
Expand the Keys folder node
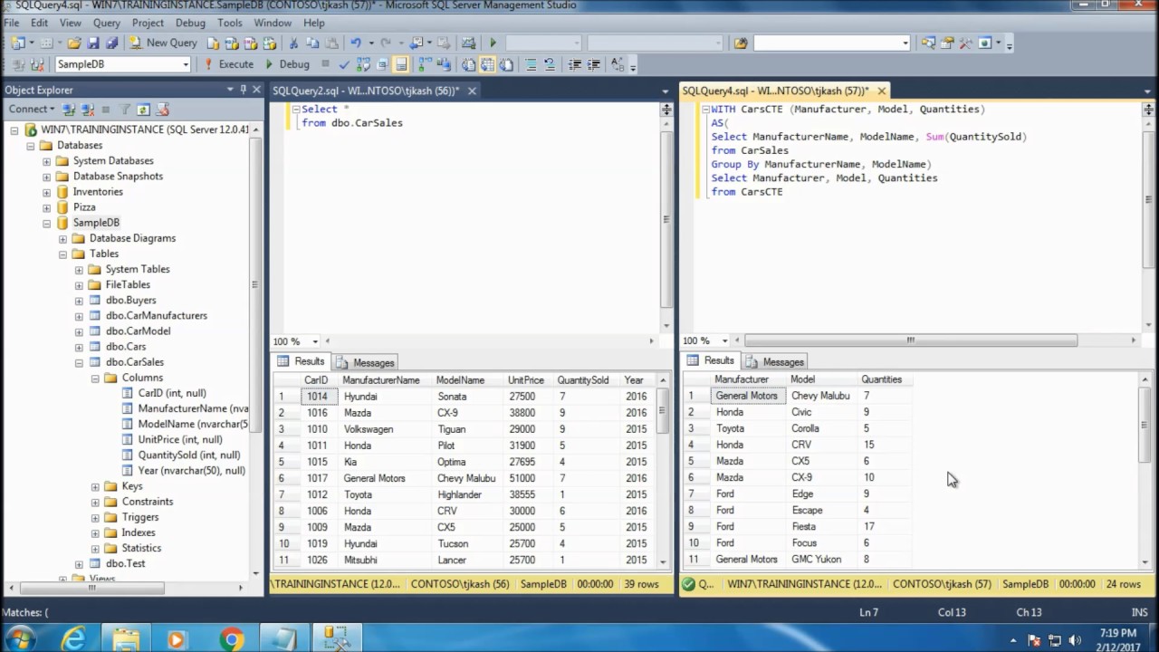click(95, 486)
